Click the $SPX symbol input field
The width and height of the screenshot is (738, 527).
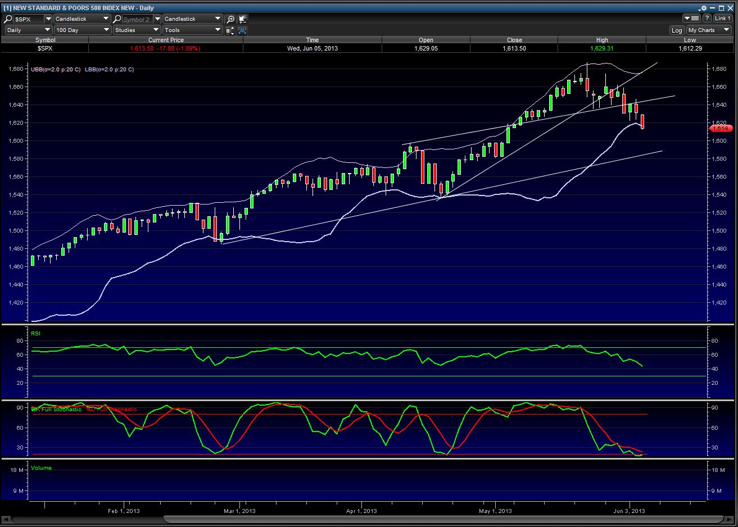point(28,19)
